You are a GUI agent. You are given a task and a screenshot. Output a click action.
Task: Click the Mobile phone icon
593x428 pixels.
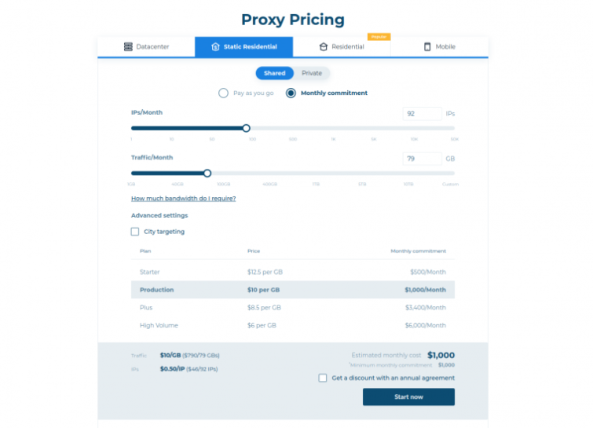[427, 46]
